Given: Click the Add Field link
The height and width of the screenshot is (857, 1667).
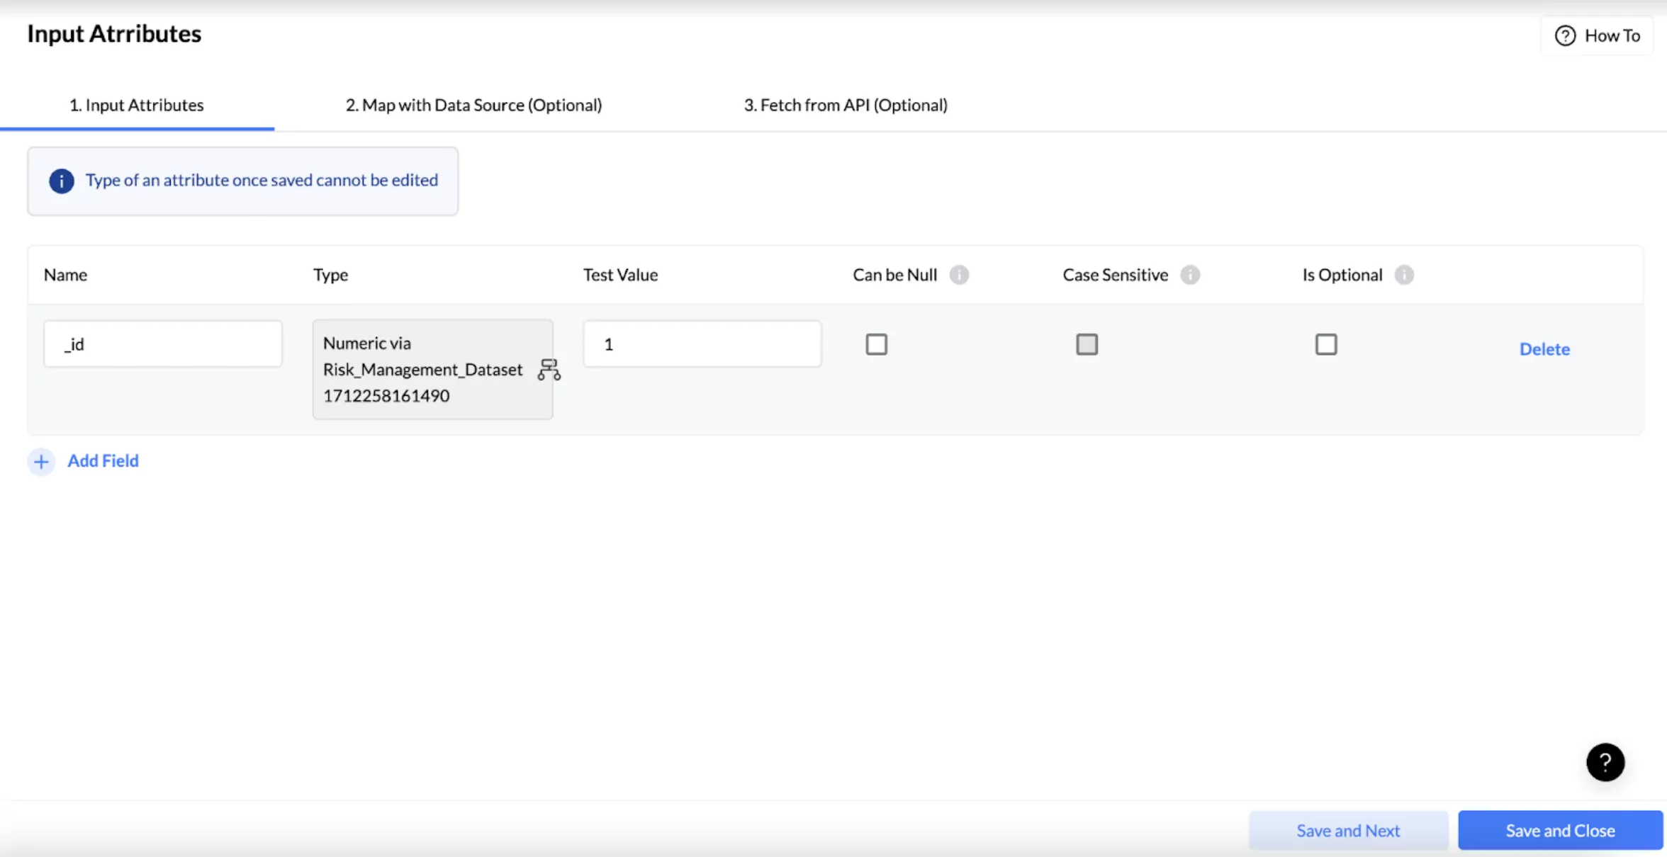Looking at the screenshot, I should click(103, 461).
